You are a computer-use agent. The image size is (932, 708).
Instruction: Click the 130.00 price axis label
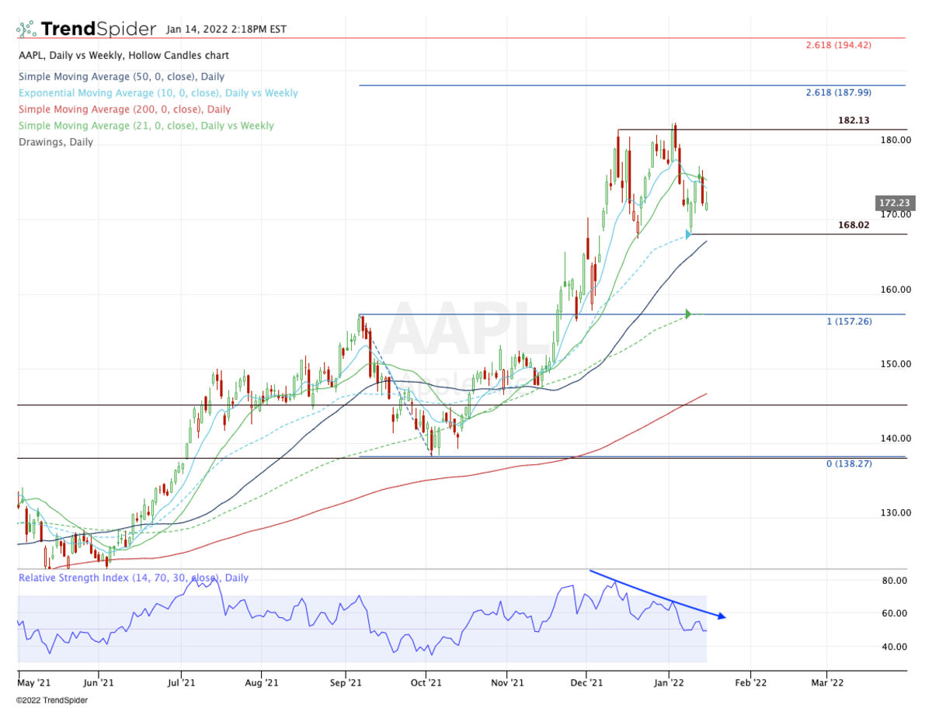pos(894,513)
